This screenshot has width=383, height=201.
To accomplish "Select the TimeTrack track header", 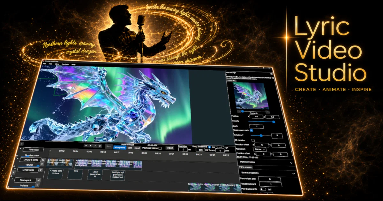I will (33, 150).
